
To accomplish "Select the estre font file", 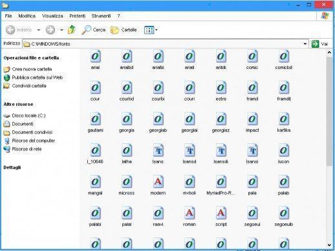I will [x=221, y=91].
